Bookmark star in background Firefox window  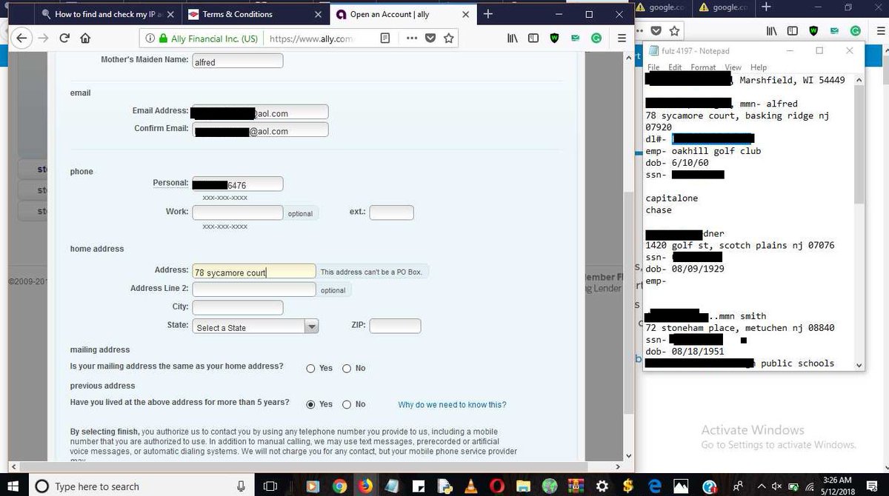(674, 31)
